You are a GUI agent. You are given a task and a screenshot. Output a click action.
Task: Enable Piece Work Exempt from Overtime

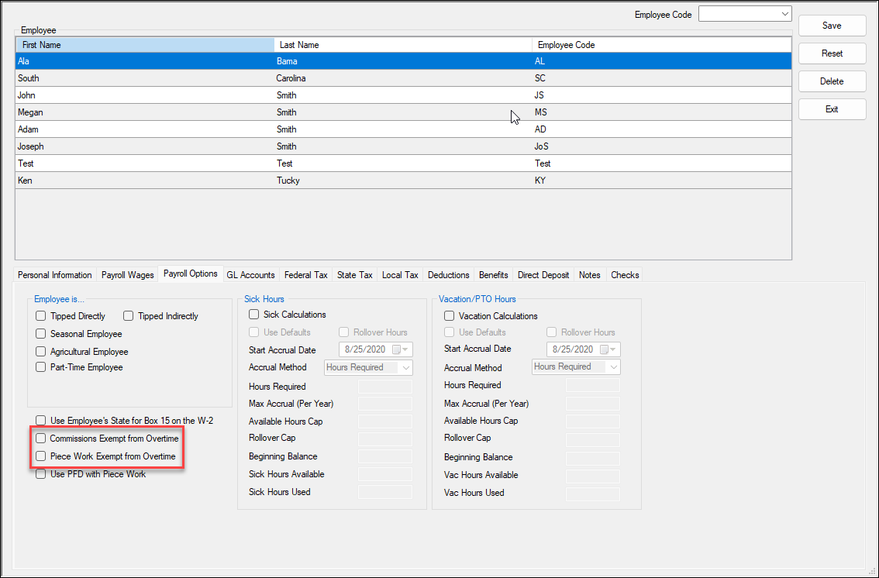pyautogui.click(x=41, y=456)
